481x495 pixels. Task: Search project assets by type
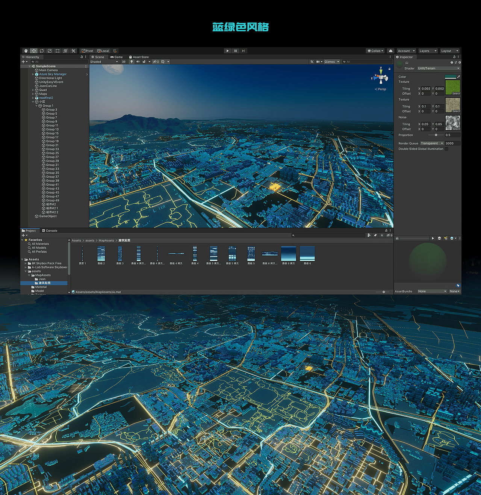point(369,235)
